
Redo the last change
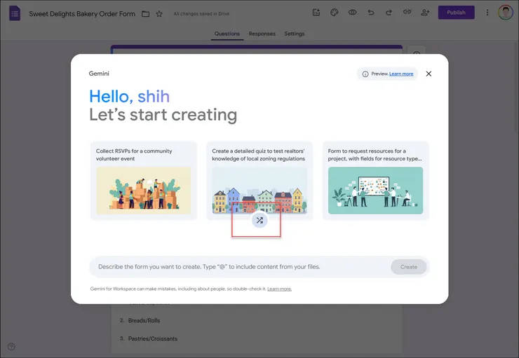tap(389, 13)
